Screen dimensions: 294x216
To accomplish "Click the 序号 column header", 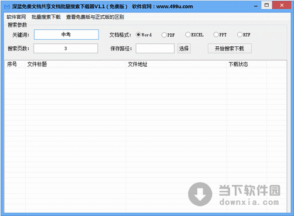I will [x=15, y=64].
